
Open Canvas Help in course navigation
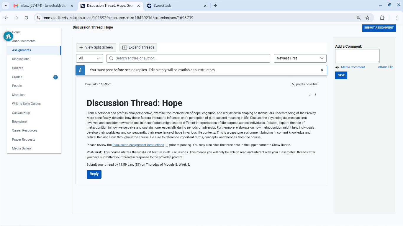coord(21,113)
